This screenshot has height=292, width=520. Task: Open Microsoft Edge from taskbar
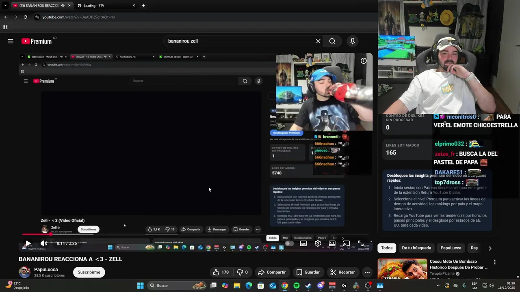pyautogui.click(x=249, y=286)
